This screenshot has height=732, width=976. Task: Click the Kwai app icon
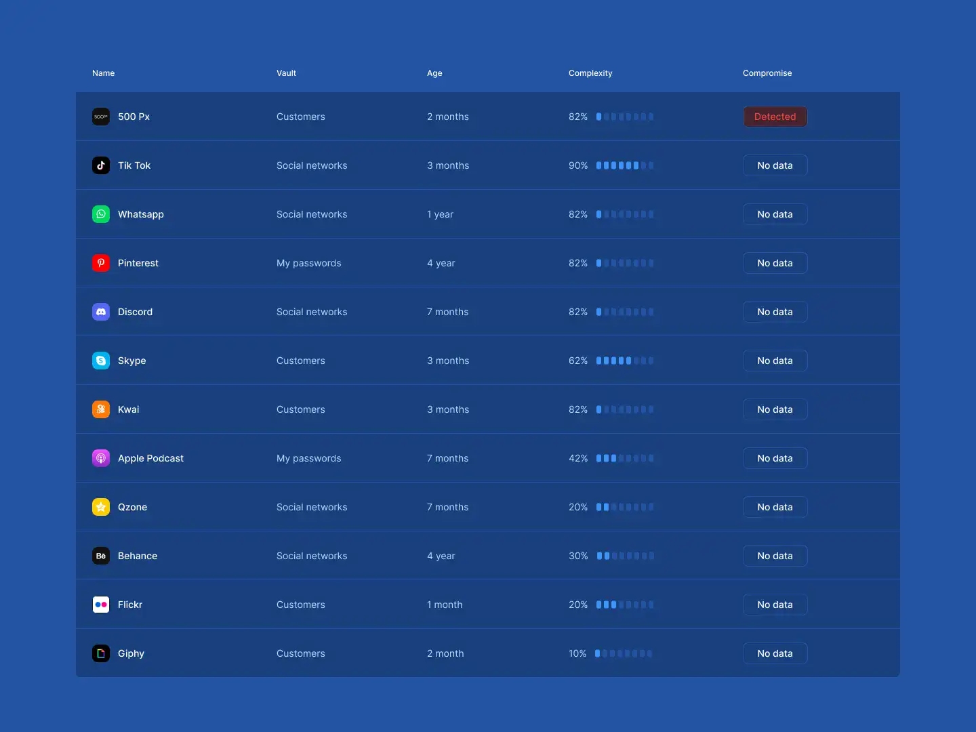(101, 409)
